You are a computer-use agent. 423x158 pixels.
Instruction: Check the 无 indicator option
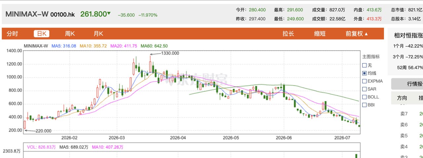click(365, 65)
